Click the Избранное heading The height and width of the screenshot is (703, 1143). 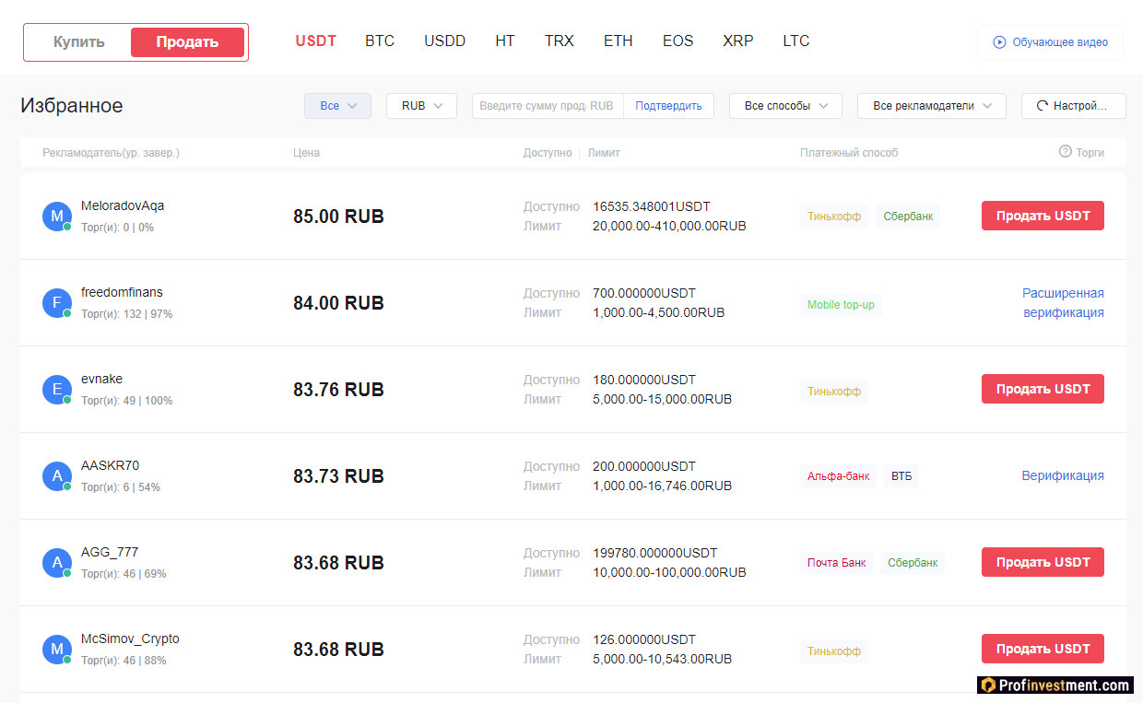(x=72, y=106)
